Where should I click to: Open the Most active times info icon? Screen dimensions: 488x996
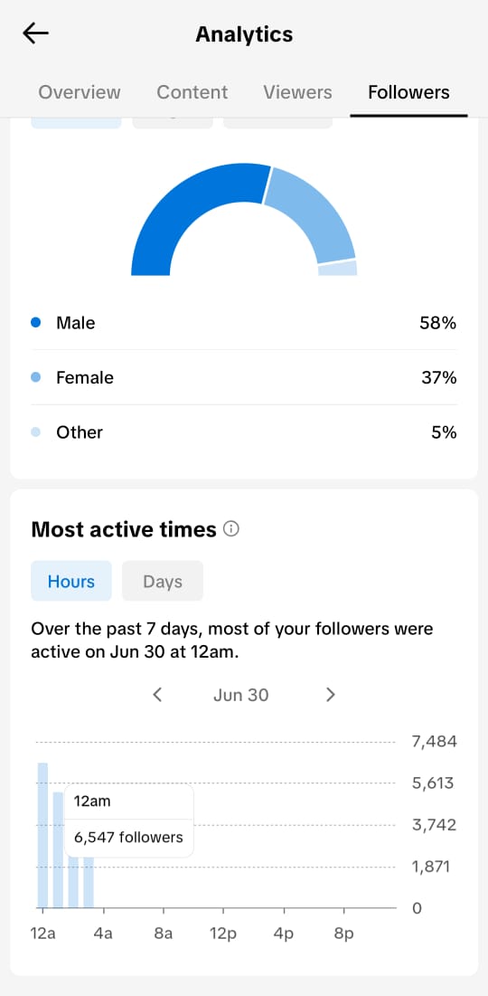pyautogui.click(x=231, y=528)
